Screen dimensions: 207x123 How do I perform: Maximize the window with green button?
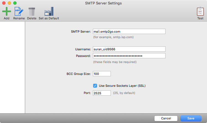[15, 3]
